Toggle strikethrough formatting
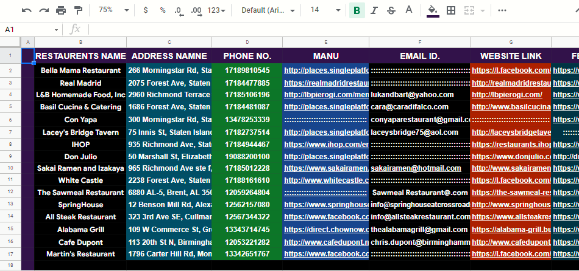Viewport: 579px width, 271px height. pos(391,10)
